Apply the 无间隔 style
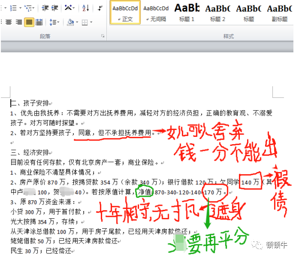This screenshot has width=297, height=258. tap(156, 13)
